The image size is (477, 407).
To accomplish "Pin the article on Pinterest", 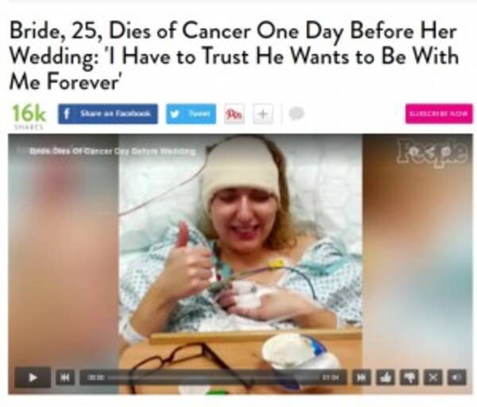I will (235, 114).
